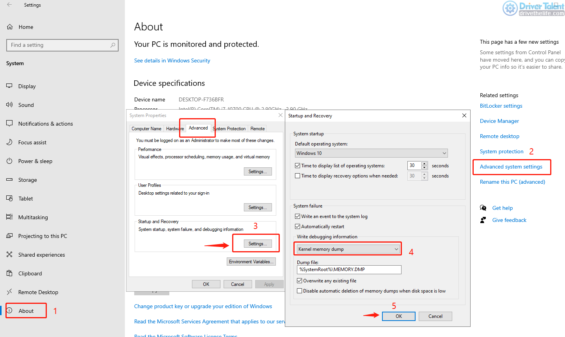
Task: Click Performance Settings button
Action: 258,172
